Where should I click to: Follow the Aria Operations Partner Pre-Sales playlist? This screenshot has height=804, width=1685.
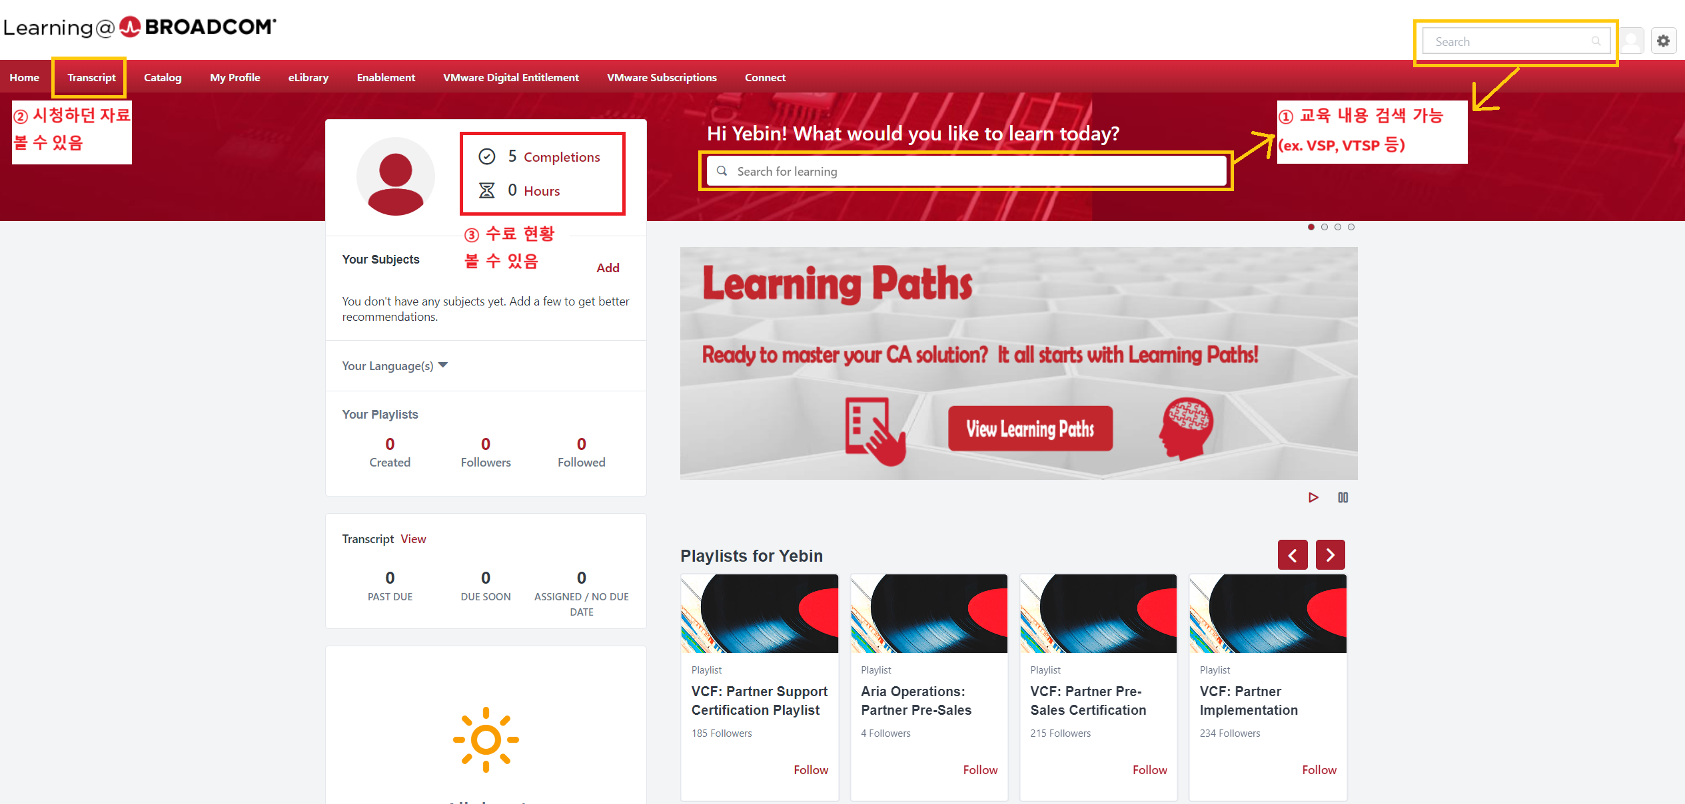click(x=980, y=769)
